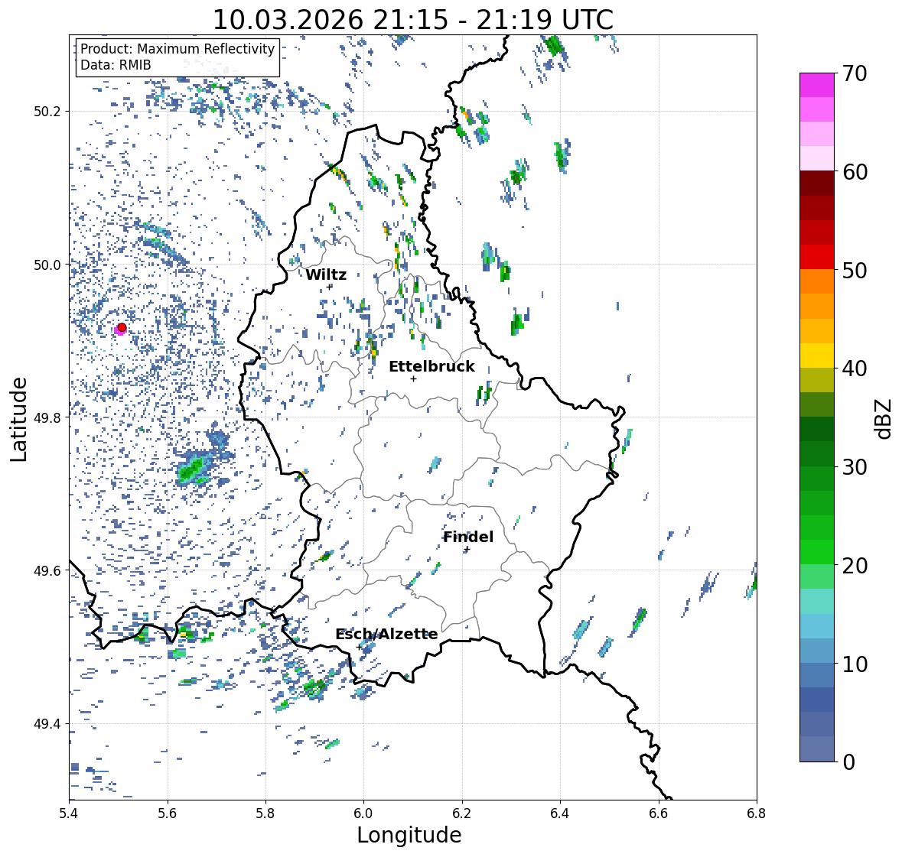
Task: Click the red dot radar marker
Action: [122, 327]
